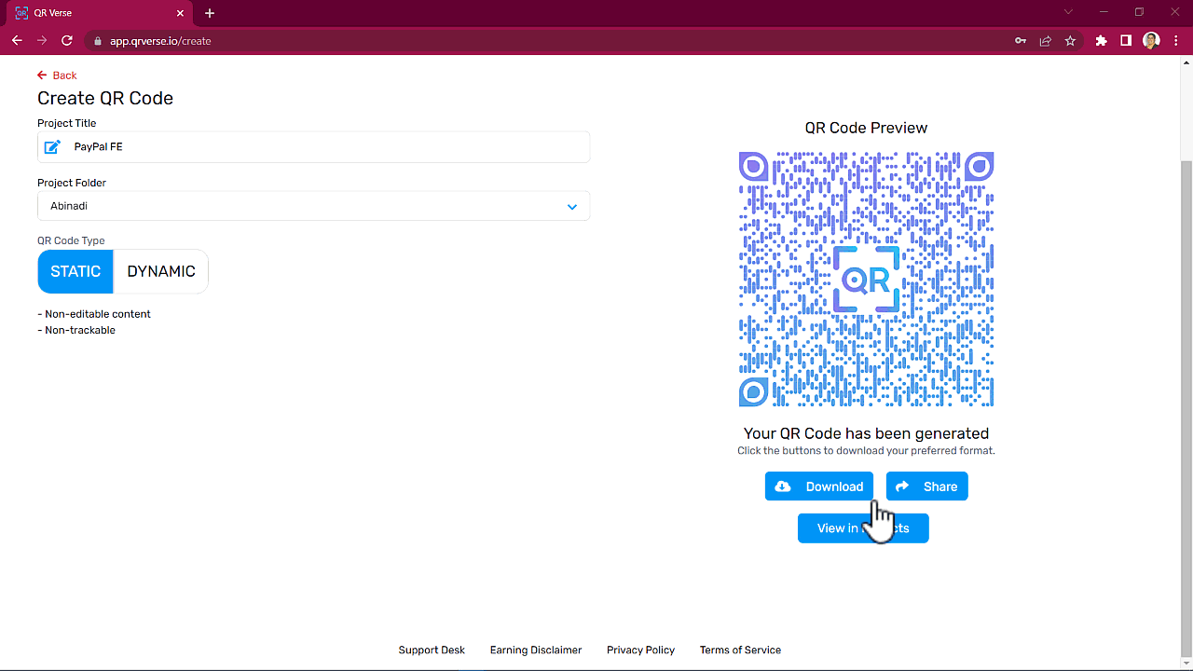
Task: Switch to DYNAMIC QR code type
Action: [161, 271]
